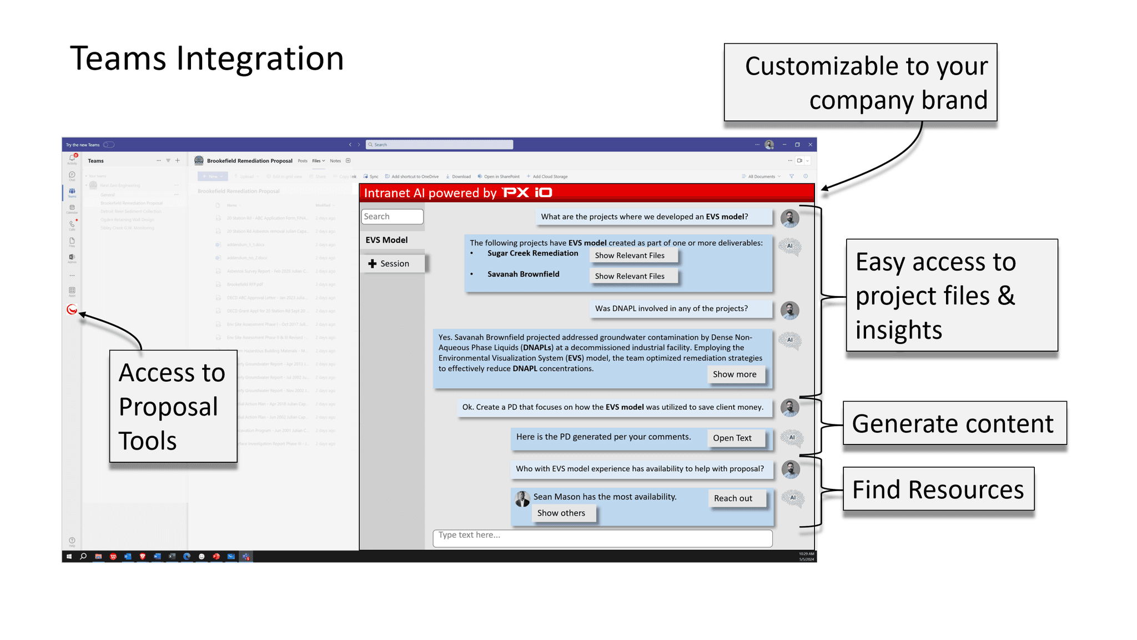
Task: Click Open Text for generated PD
Action: tap(736, 438)
